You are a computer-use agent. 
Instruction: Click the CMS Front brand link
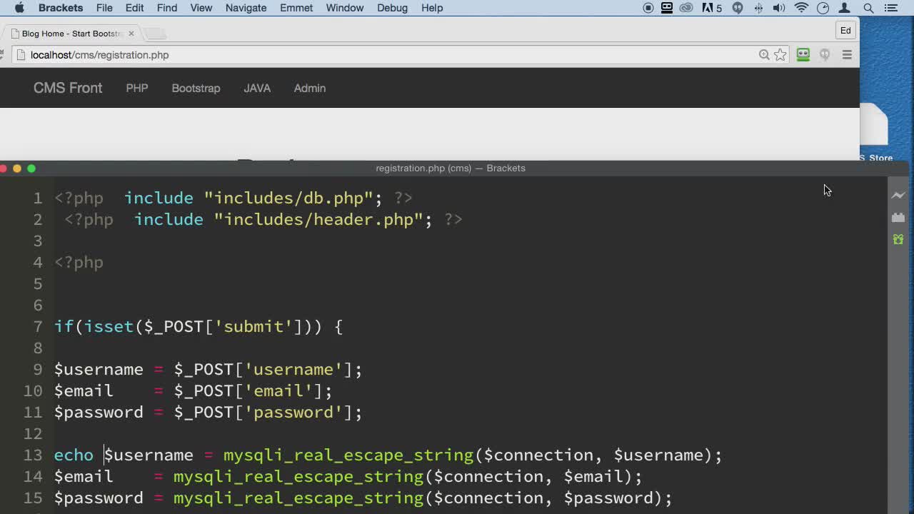[68, 88]
